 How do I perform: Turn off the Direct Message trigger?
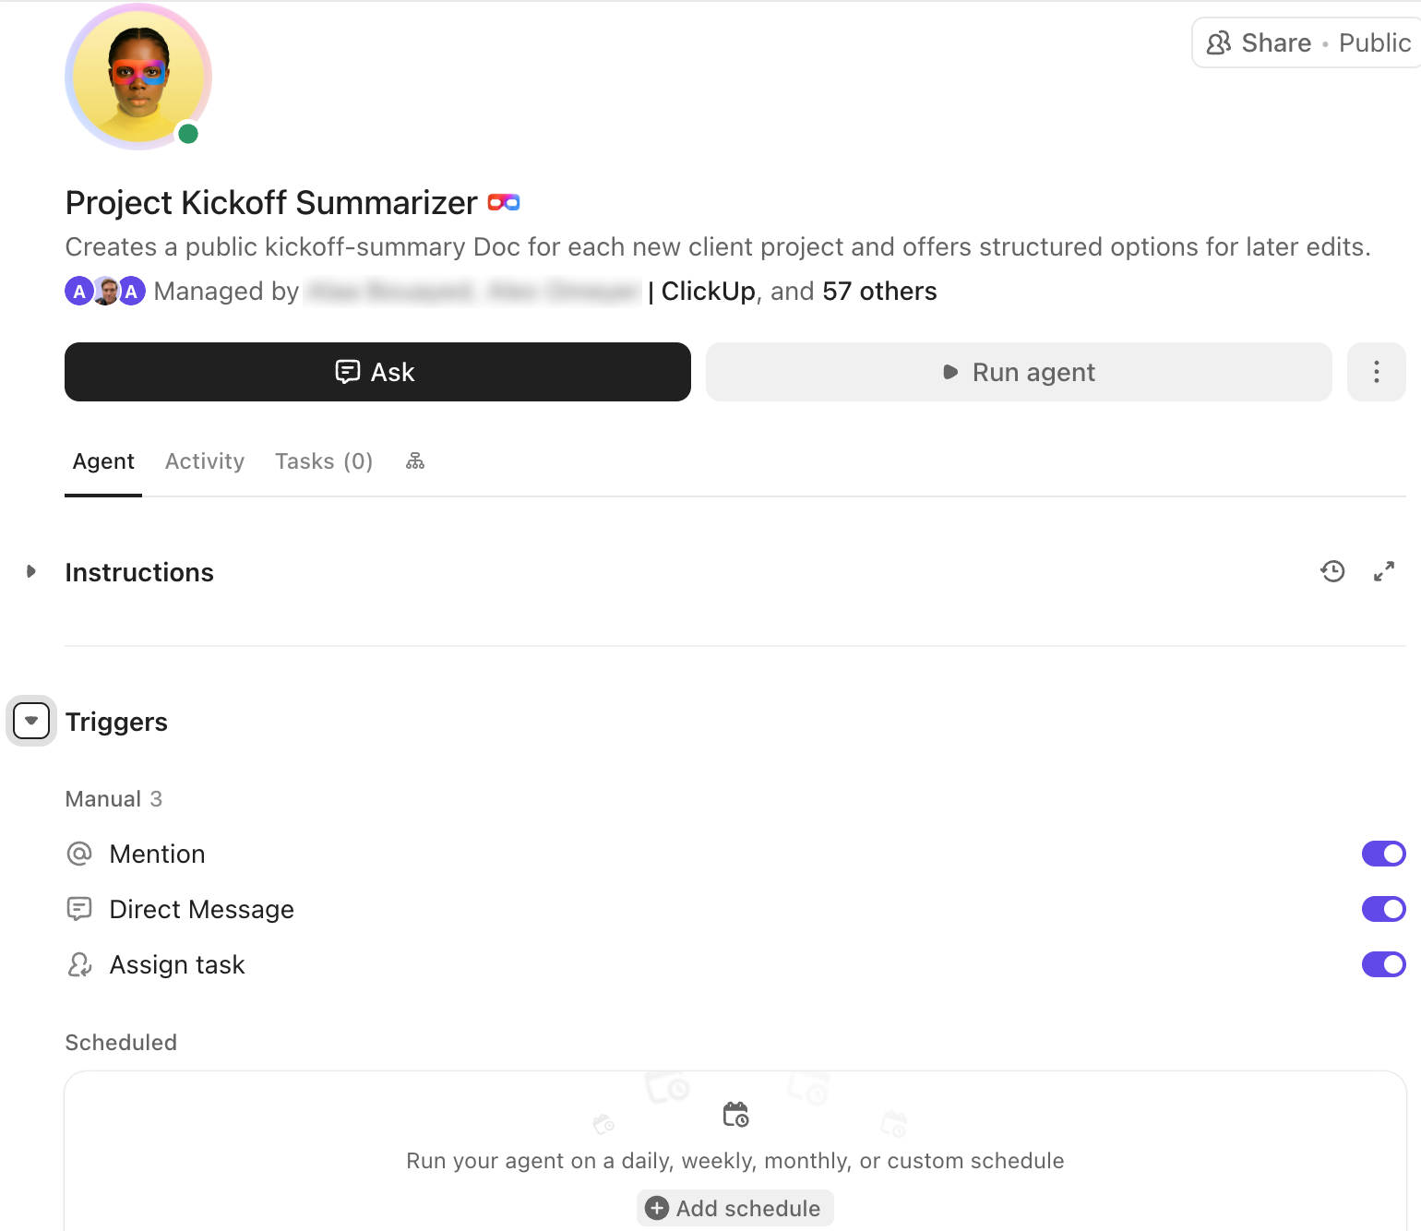[x=1383, y=909]
